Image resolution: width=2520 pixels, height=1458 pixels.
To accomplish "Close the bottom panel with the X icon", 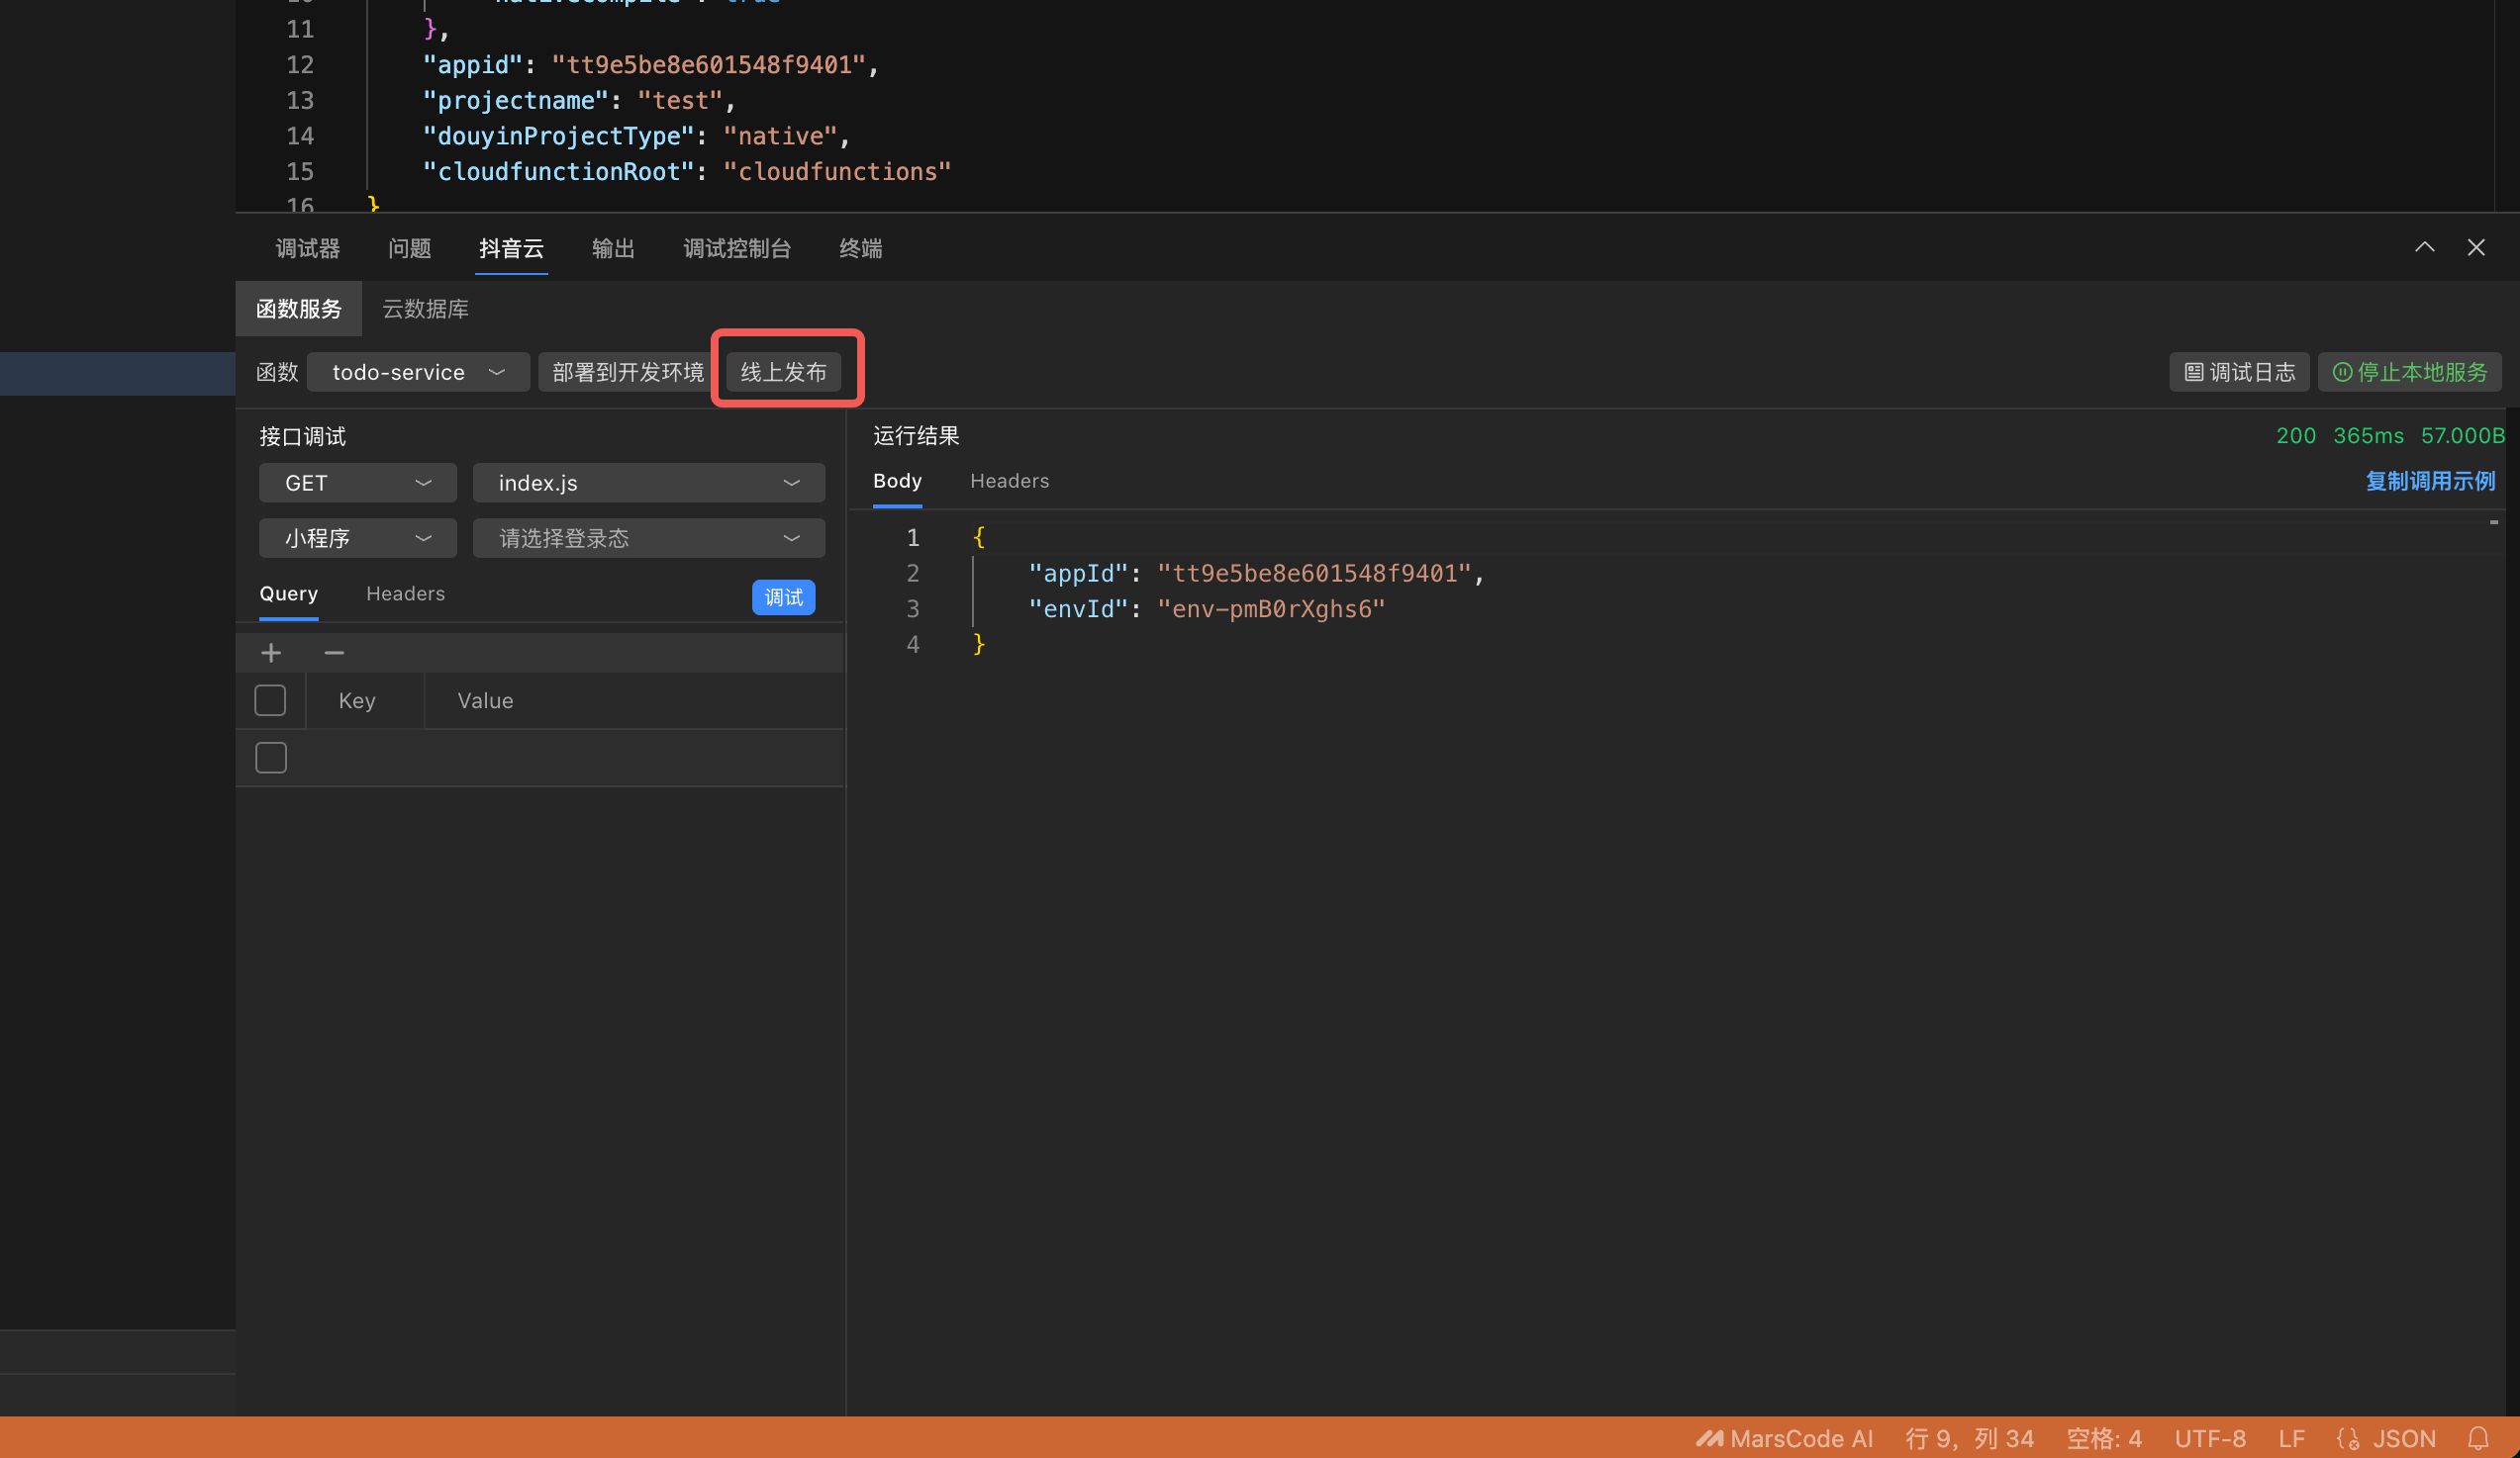I will point(2475,247).
